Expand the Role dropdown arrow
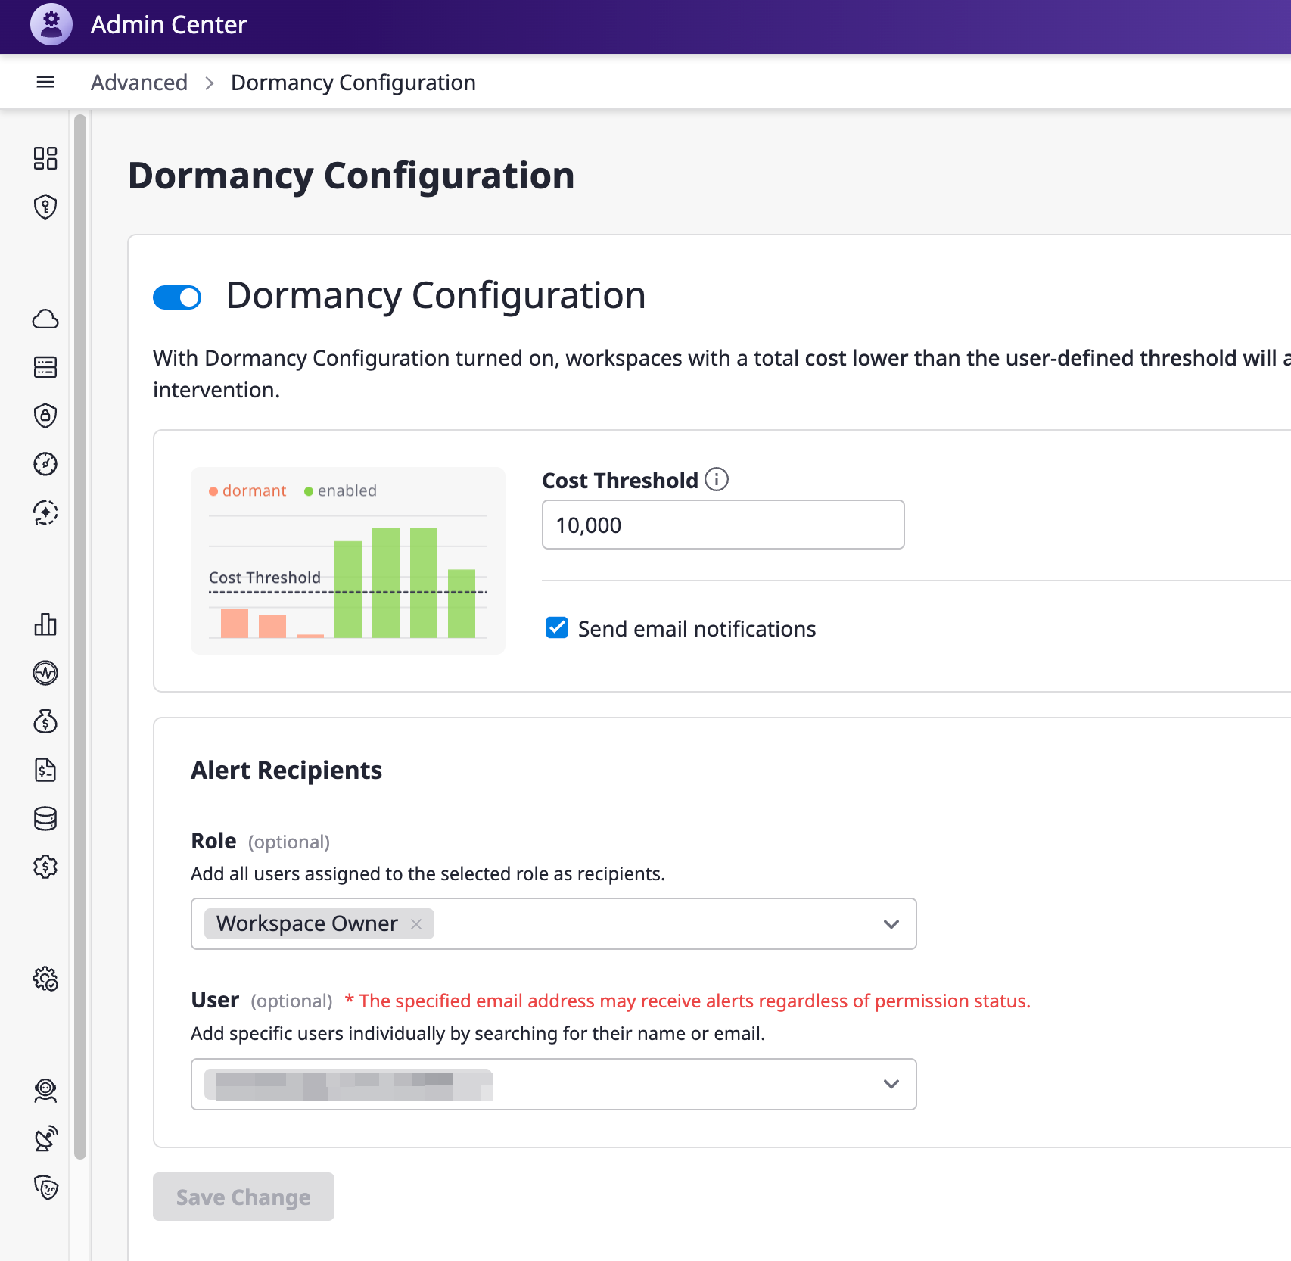Screen dimensions: 1291x1261 (x=891, y=924)
